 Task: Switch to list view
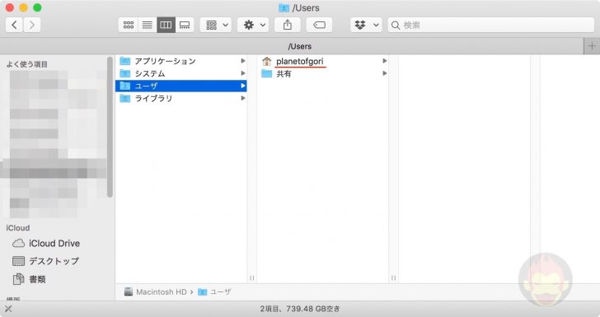tap(147, 25)
